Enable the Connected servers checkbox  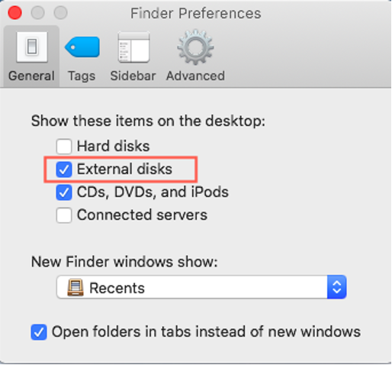64,215
